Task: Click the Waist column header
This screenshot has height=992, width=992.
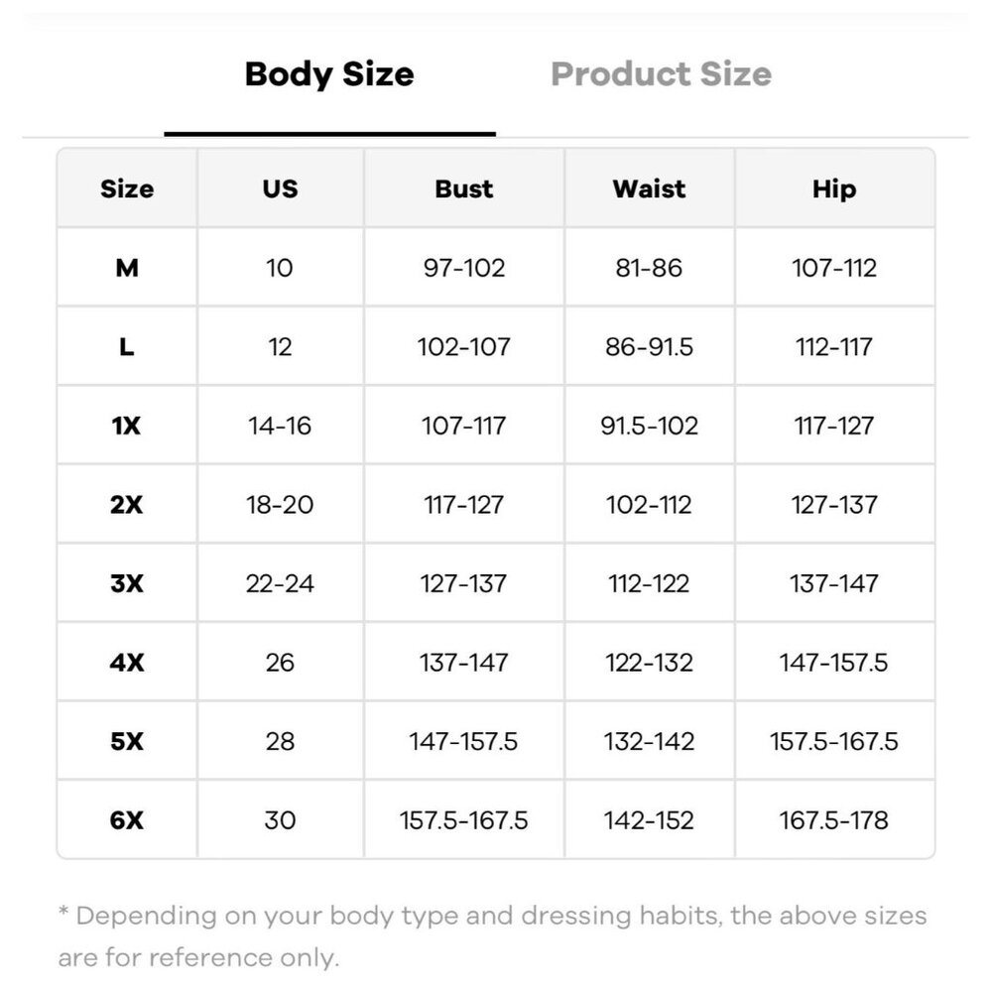Action: click(649, 188)
